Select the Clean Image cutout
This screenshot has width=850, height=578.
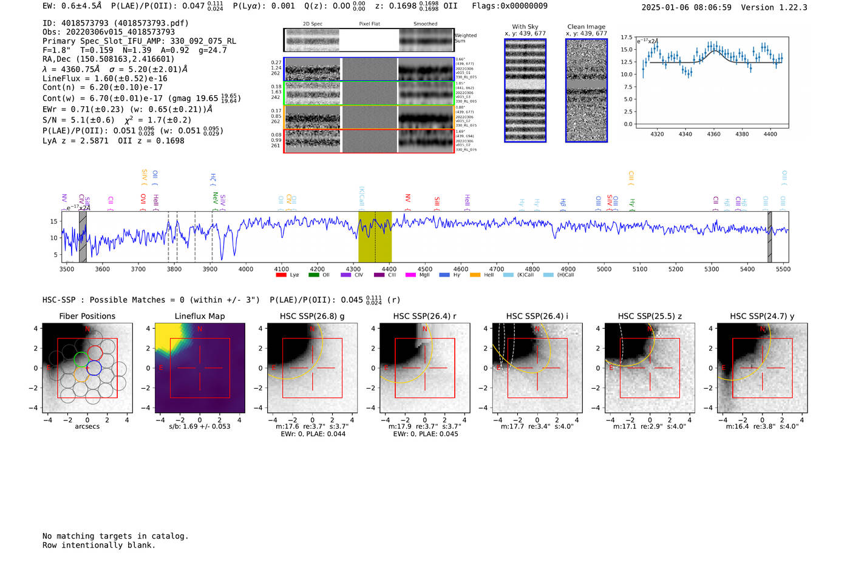tap(586, 90)
